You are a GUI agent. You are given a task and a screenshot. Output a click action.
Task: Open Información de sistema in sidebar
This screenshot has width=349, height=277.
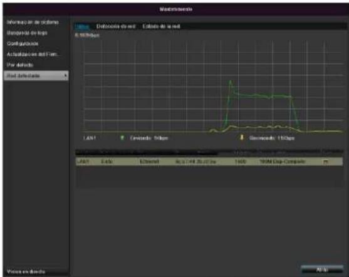[33, 23]
